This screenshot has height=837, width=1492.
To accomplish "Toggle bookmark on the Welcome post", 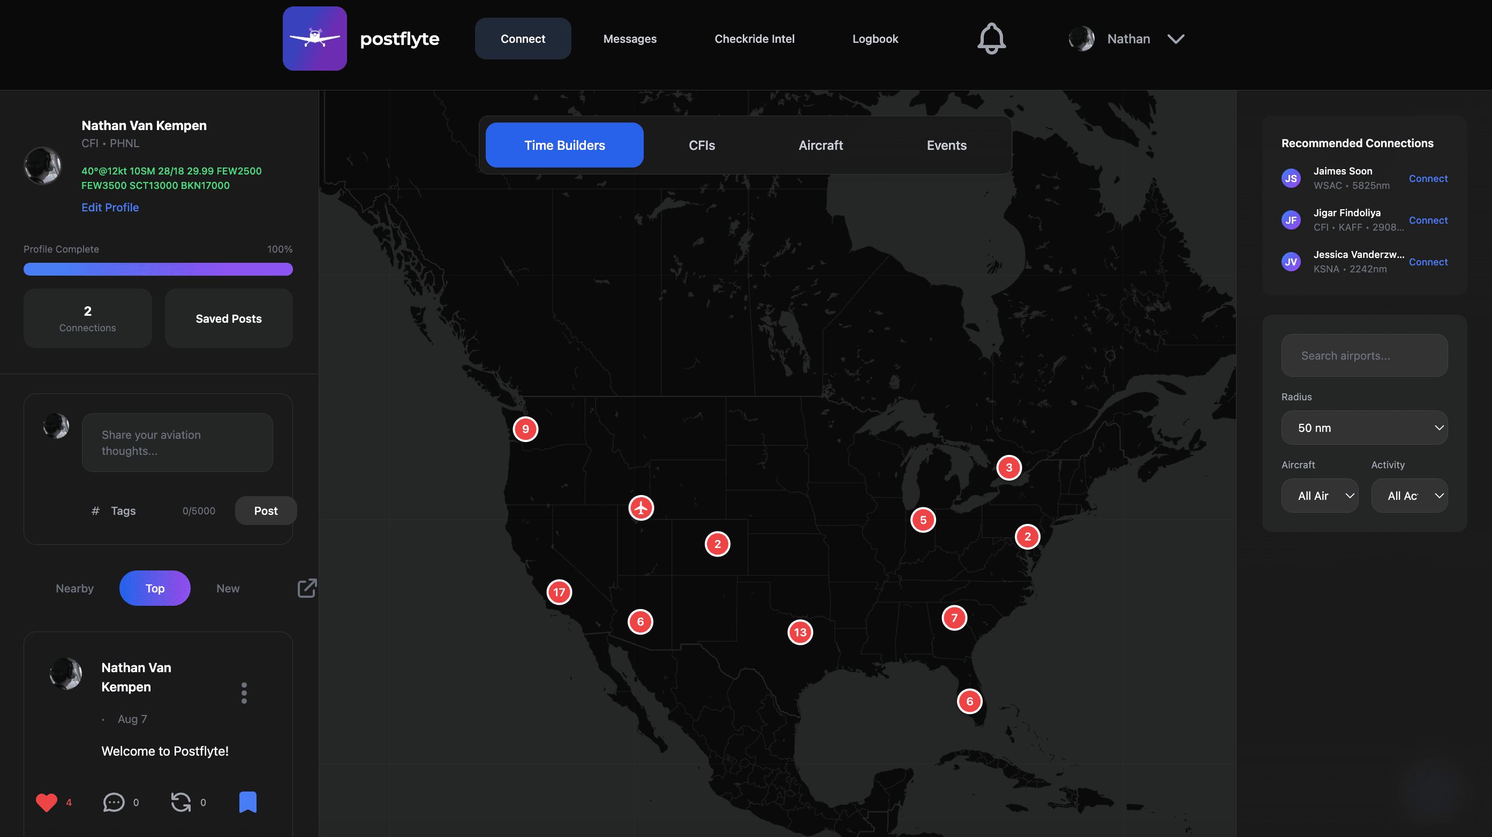I will (248, 802).
